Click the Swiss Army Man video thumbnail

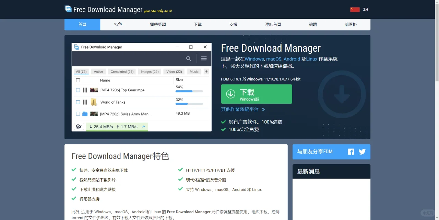[x=94, y=114]
